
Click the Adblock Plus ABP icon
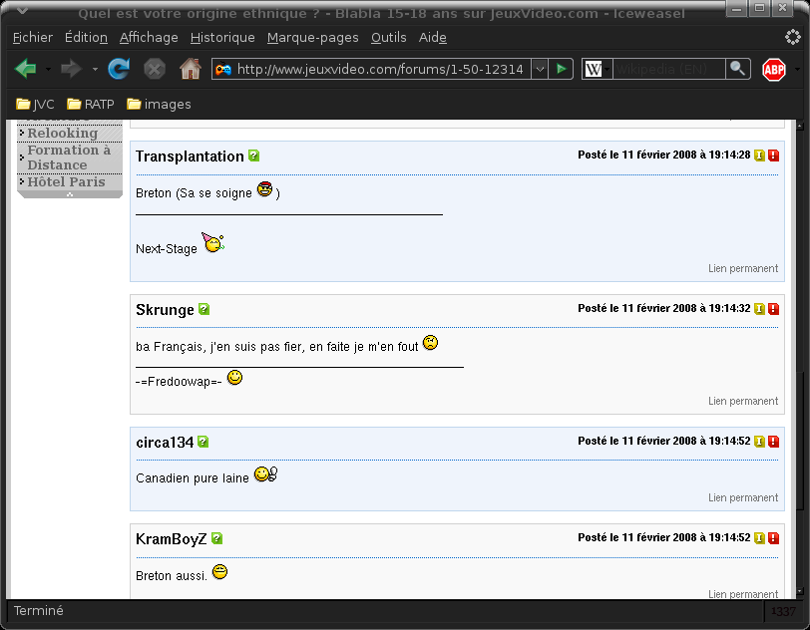774,69
